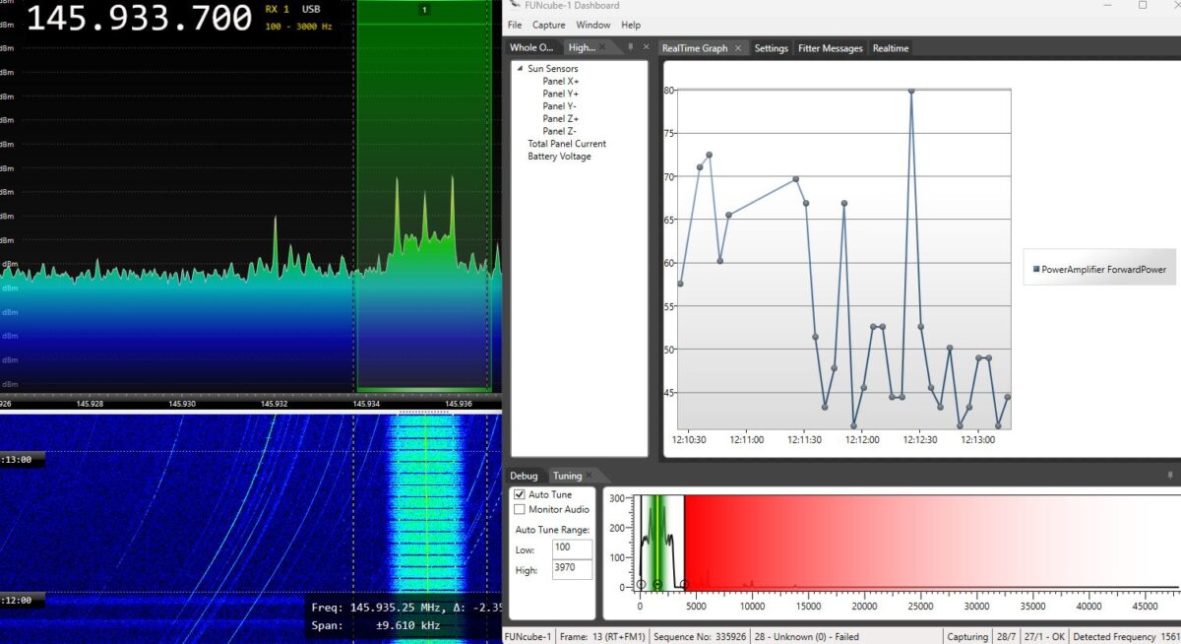The height and width of the screenshot is (644, 1181).
Task: Click the FUNcube-1 Dashboard app icon in title bar
Action: click(517, 6)
